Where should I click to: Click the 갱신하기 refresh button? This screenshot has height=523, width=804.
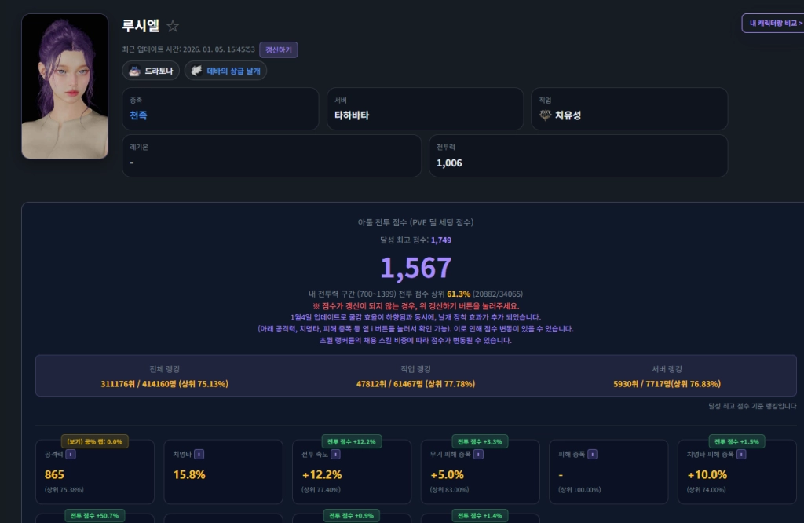tap(279, 49)
